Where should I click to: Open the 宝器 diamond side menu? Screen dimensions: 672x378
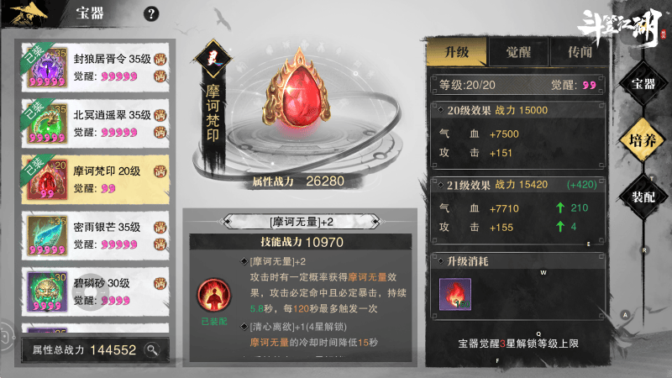(x=643, y=84)
